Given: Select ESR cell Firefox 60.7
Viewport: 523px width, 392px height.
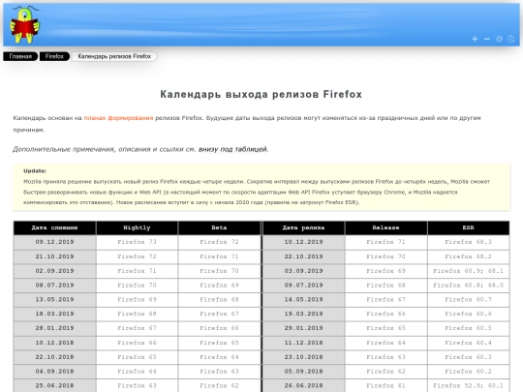Looking at the screenshot, I should [469, 300].
